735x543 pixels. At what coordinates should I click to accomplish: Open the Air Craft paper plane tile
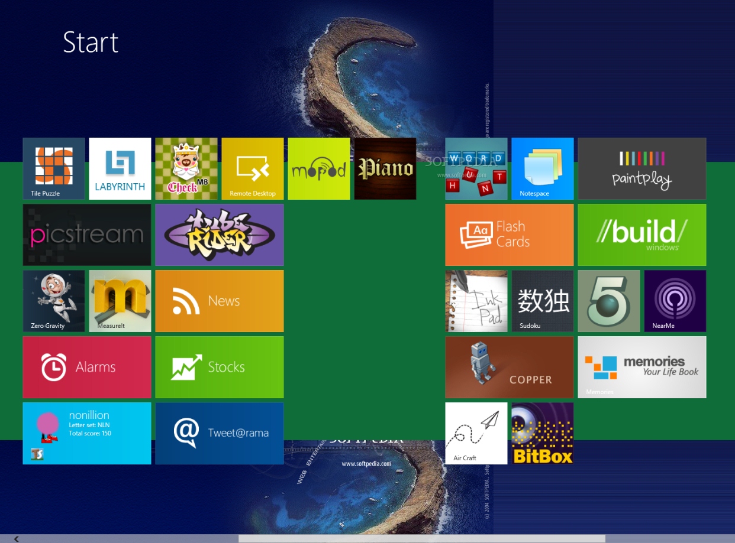[476, 433]
